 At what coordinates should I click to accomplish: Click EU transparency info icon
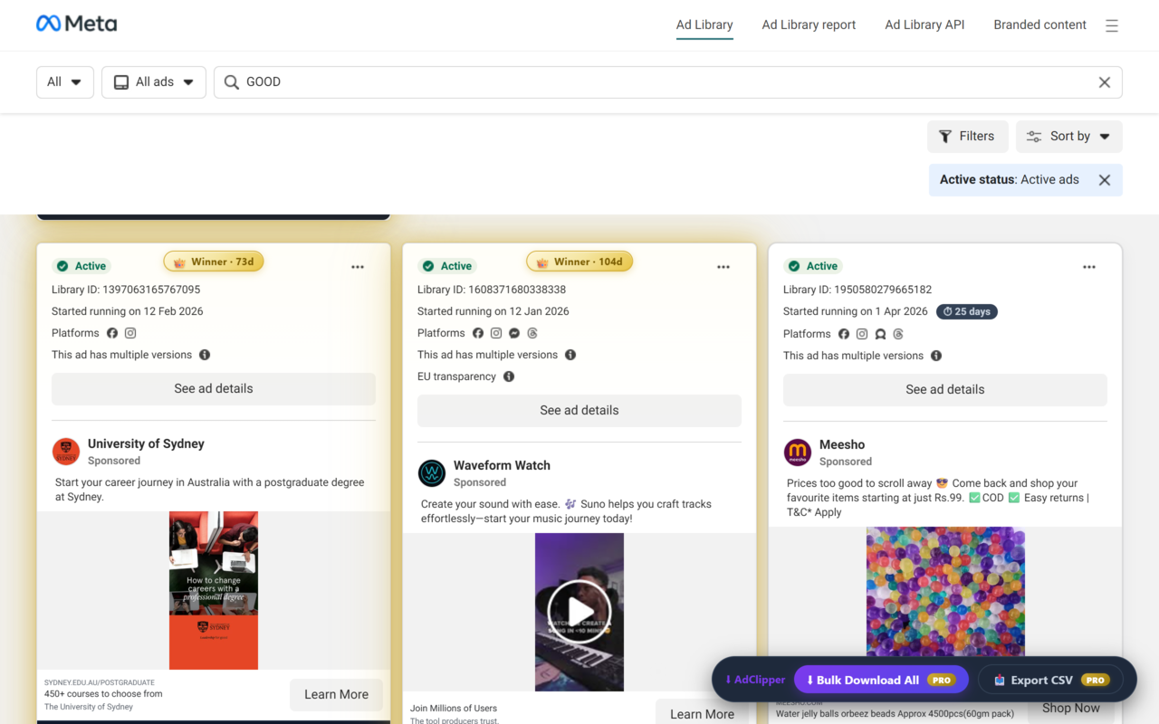point(509,376)
